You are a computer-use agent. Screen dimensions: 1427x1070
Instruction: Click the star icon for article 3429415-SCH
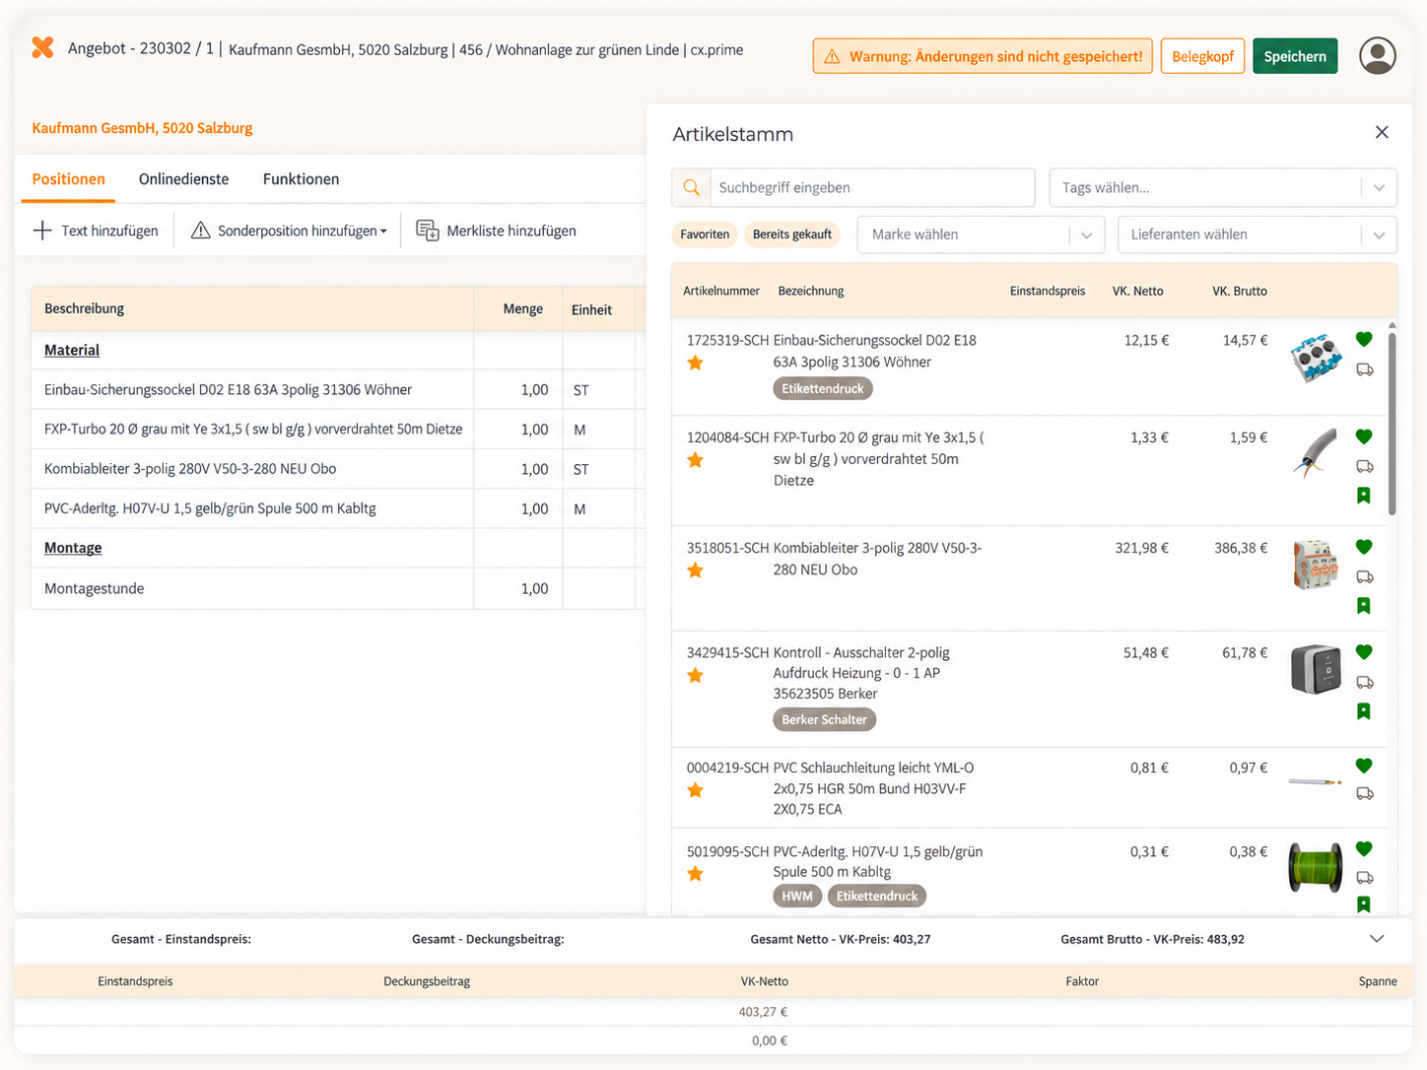coord(696,675)
